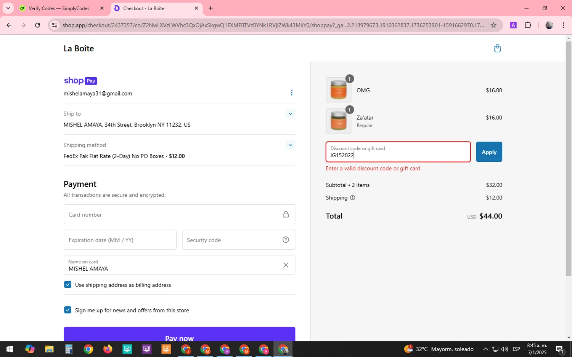The image size is (572, 357).
Task: Open the tab search dropdown
Action: [8, 8]
